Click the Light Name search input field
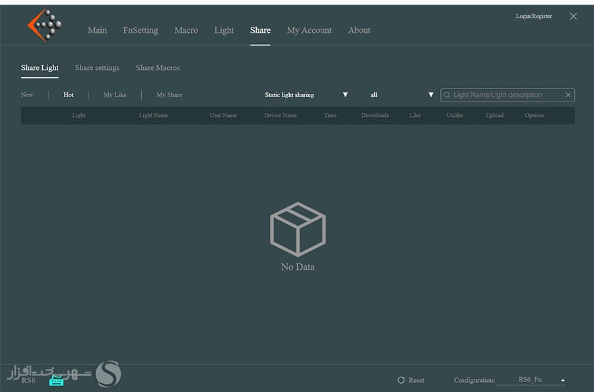 click(505, 95)
